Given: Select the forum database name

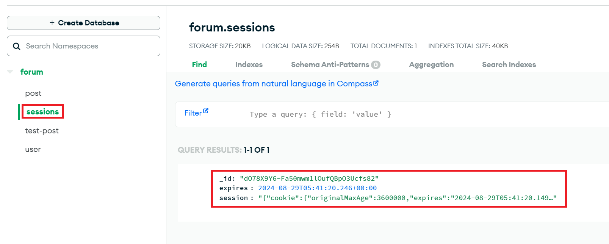Looking at the screenshot, I should pos(32,72).
